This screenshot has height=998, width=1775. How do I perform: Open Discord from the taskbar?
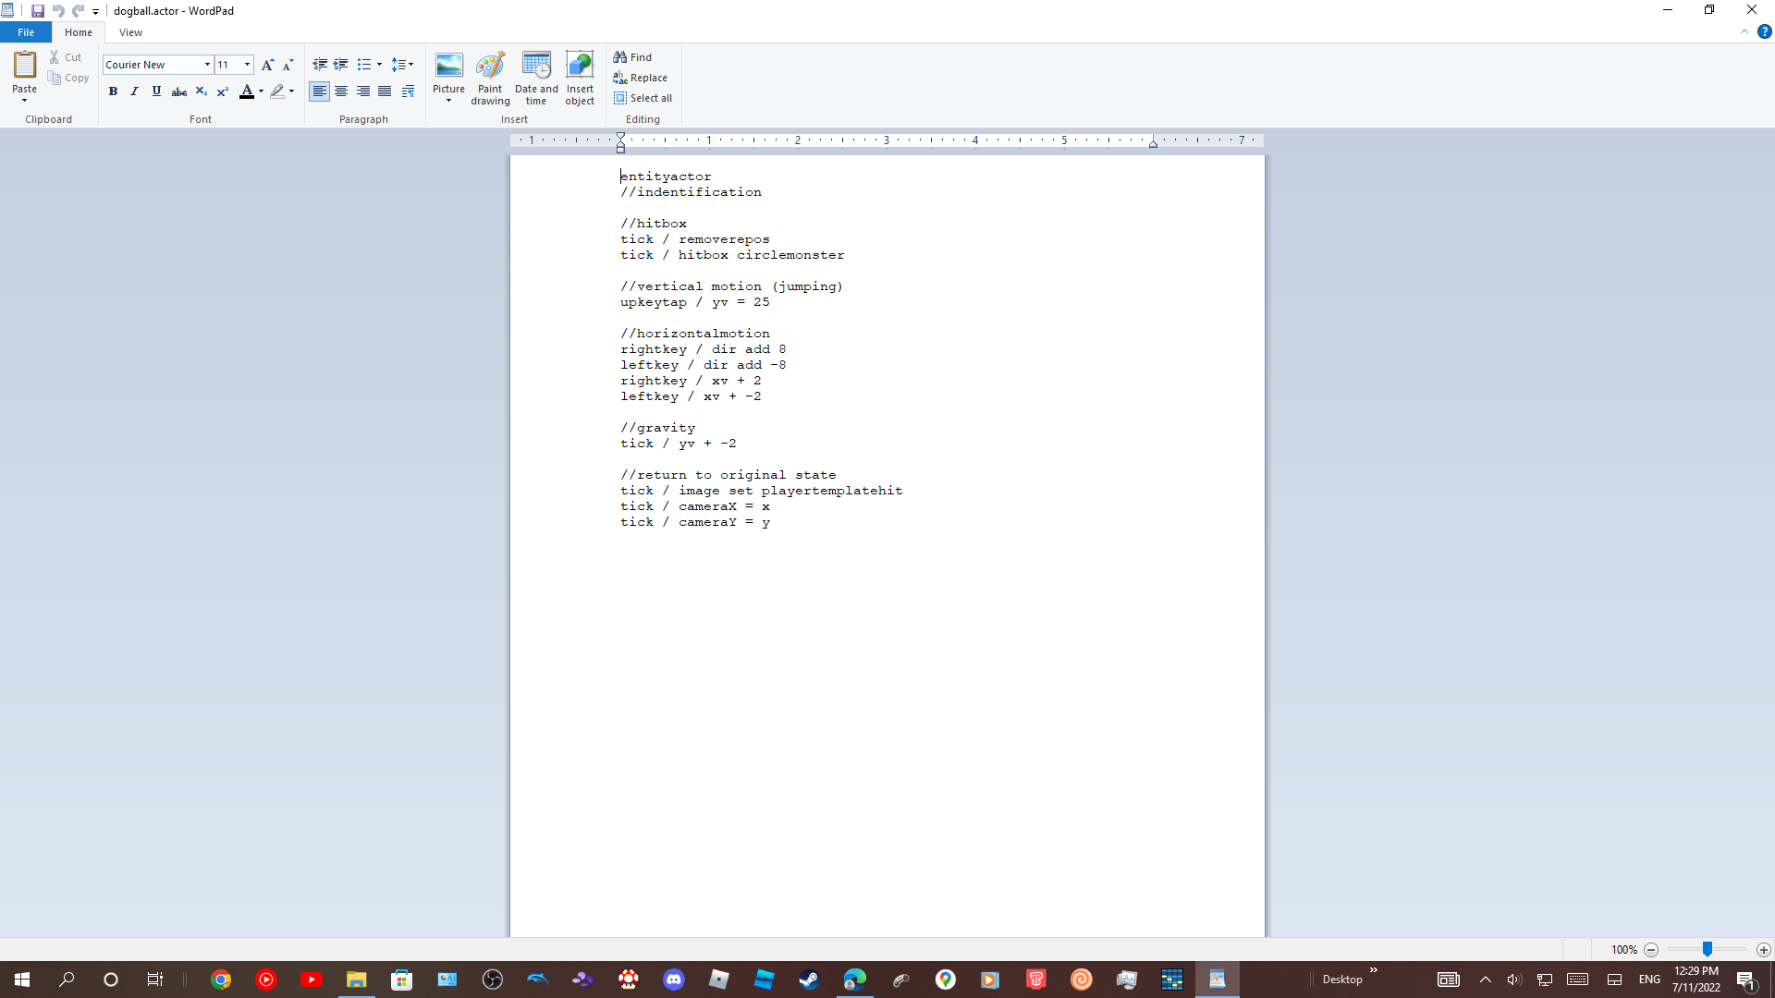(x=674, y=979)
